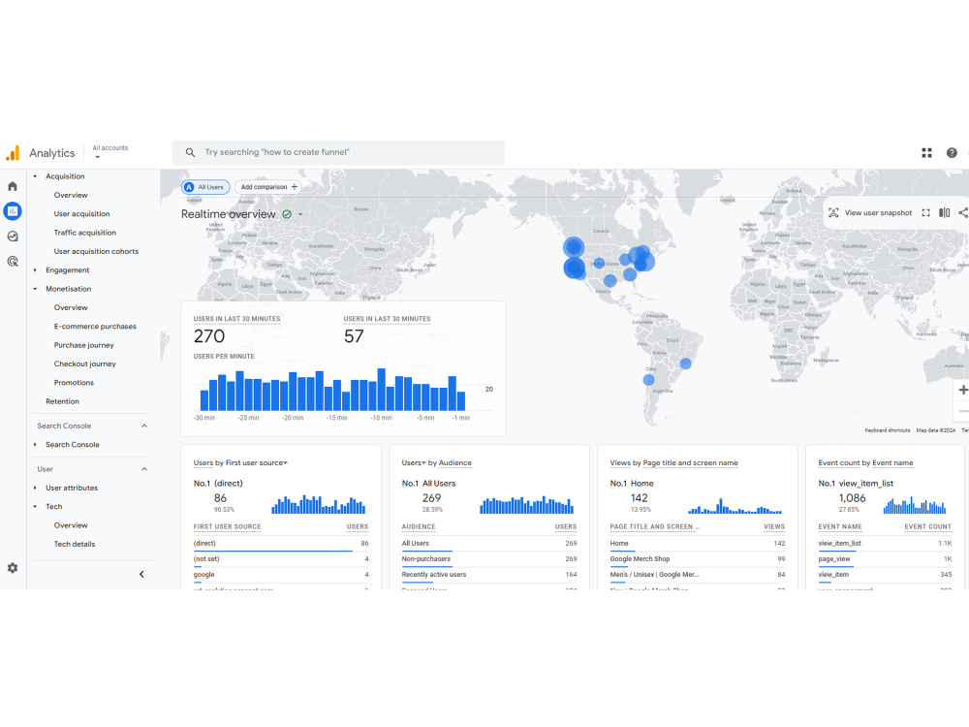Open Realtime overview dropdown arrow

tap(301, 214)
